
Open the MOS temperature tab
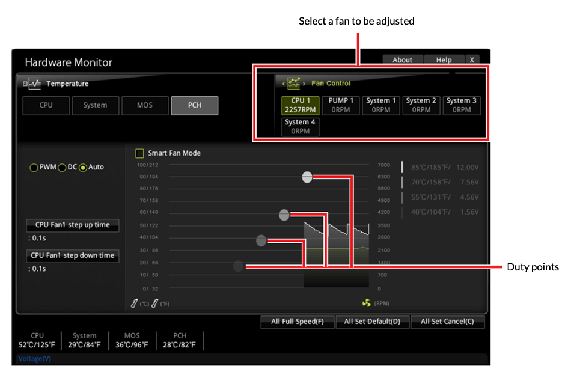pyautogui.click(x=145, y=105)
